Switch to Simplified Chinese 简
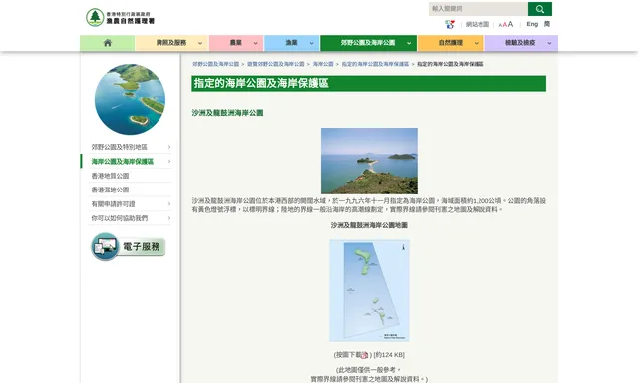Viewport: 638px width, 383px height. (547, 24)
